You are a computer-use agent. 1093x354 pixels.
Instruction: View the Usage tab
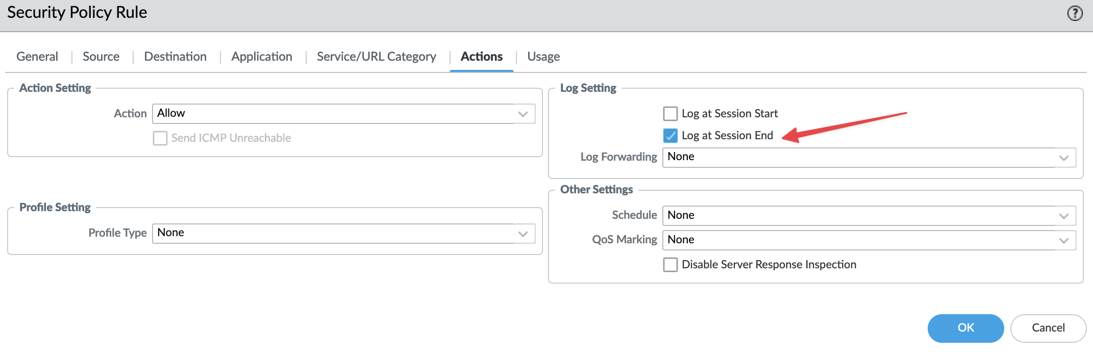[543, 57]
